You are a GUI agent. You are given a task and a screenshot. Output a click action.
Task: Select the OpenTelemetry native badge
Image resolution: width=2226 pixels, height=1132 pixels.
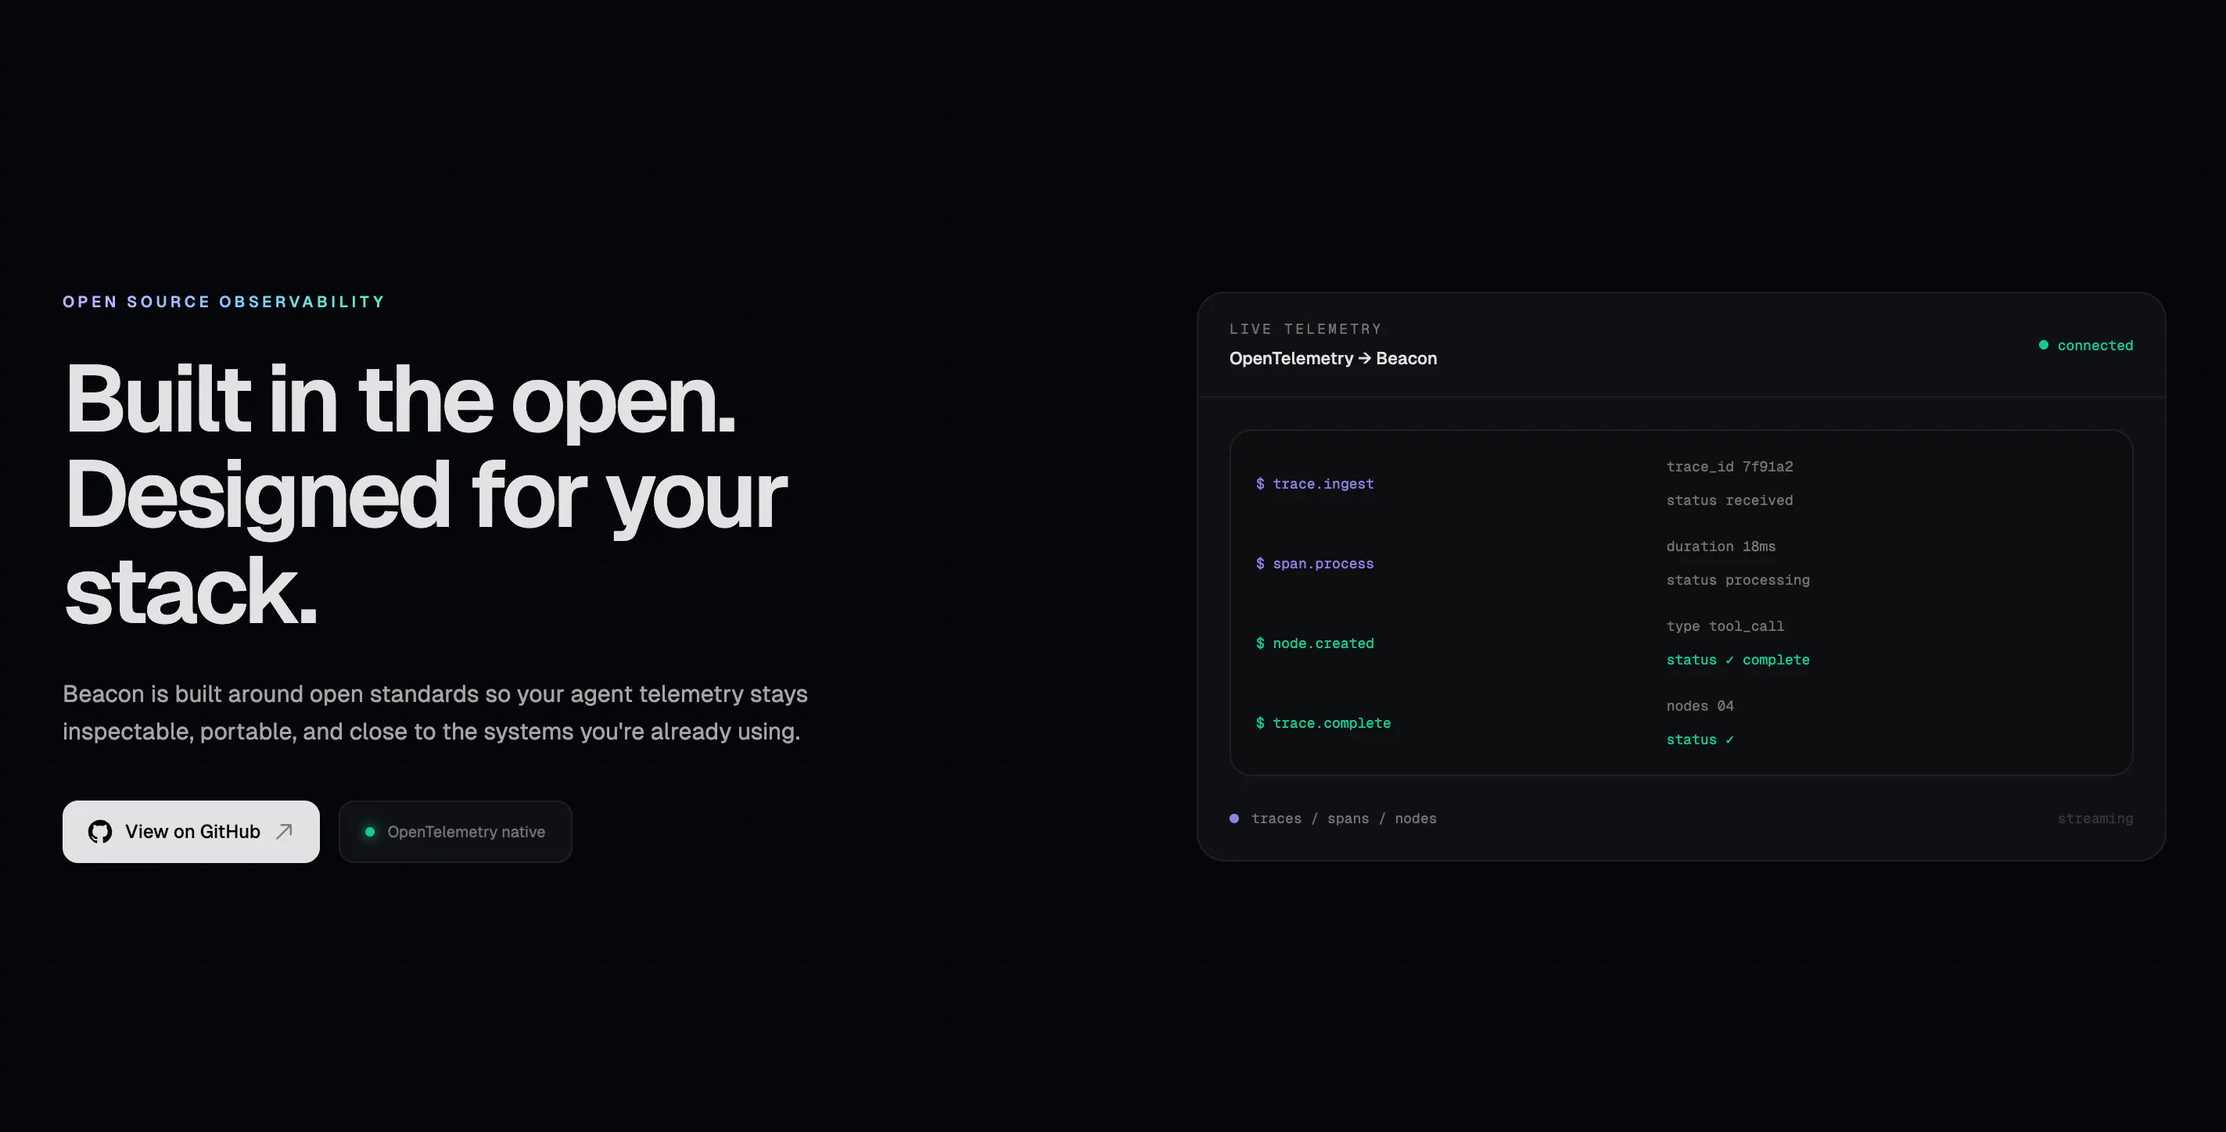455,832
